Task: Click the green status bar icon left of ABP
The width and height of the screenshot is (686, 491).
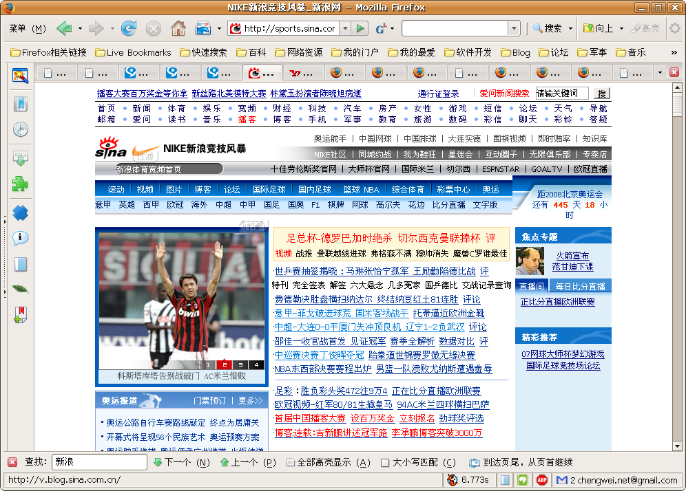Action: pyautogui.click(x=523, y=480)
